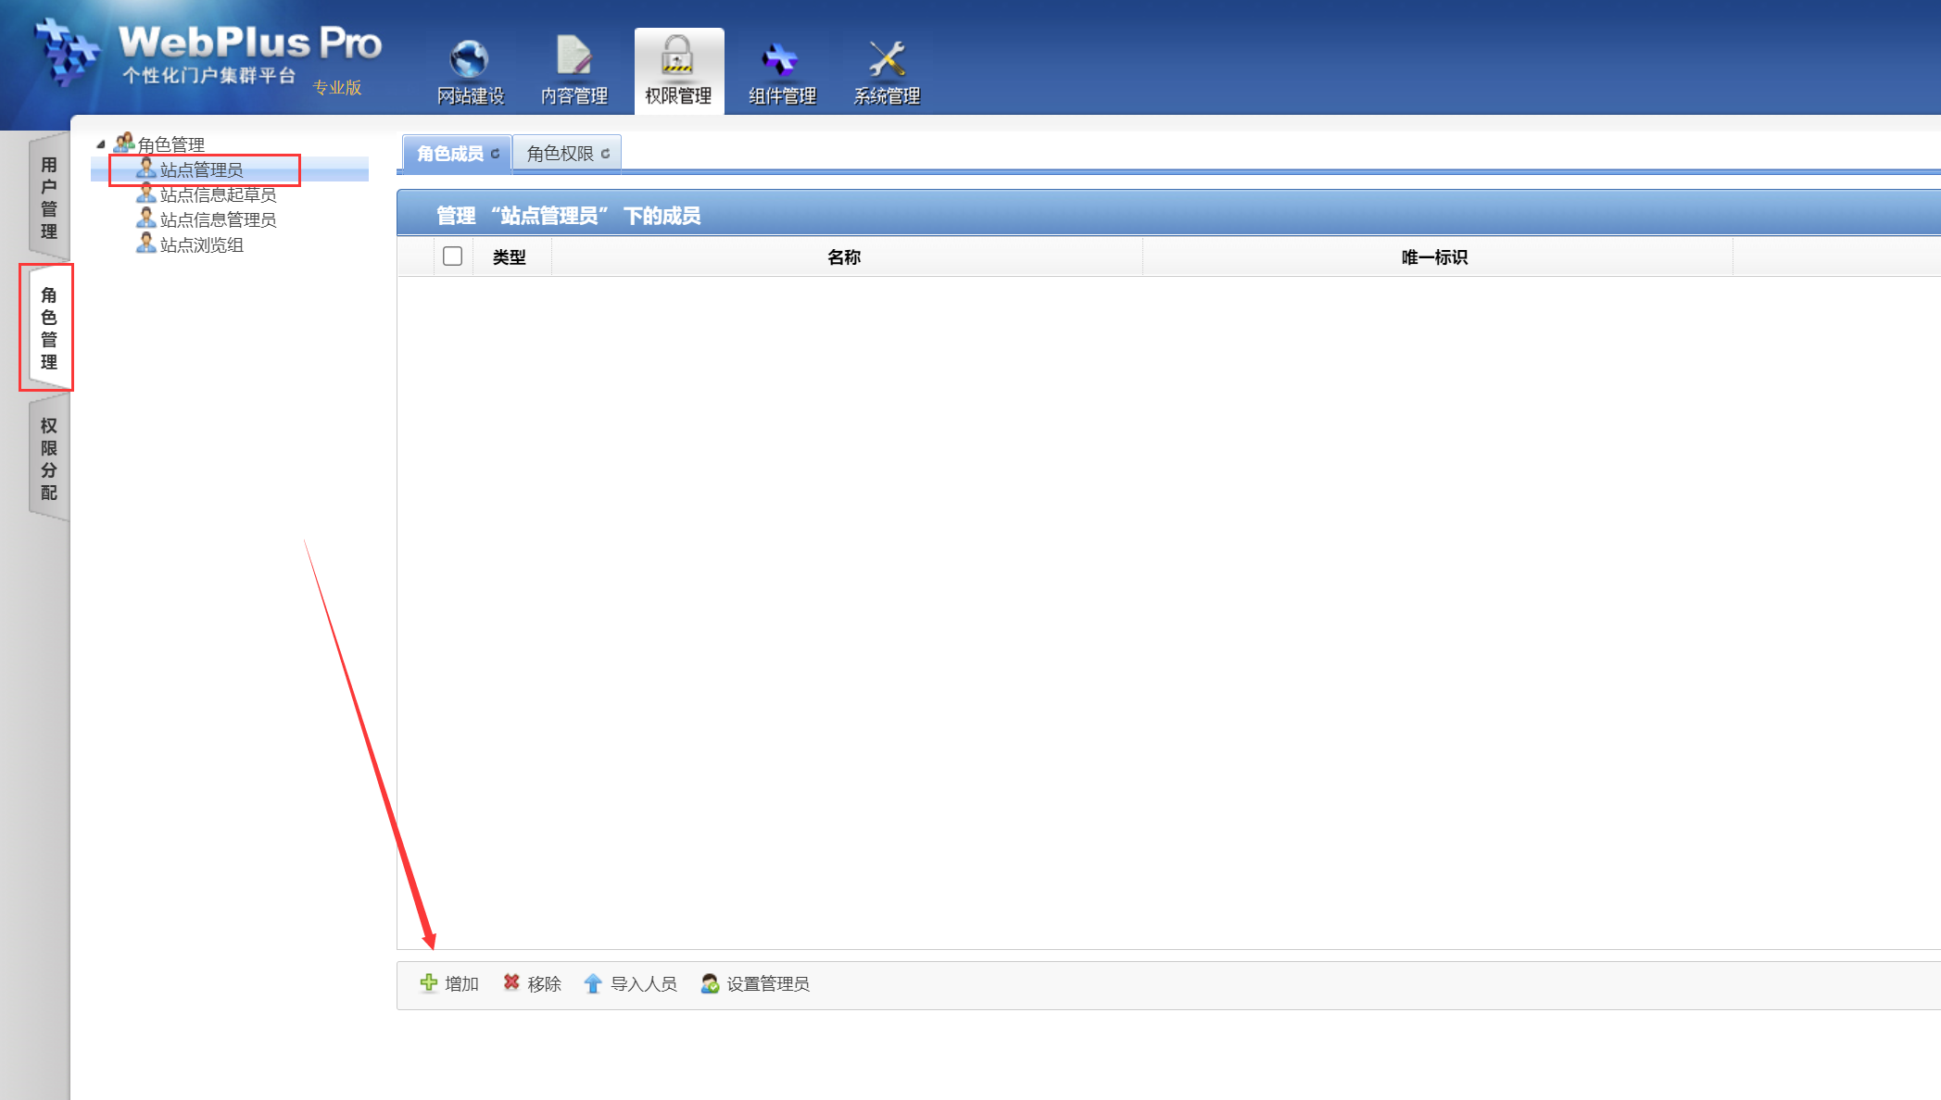1941x1100 pixels.
Task: Click the red X 移除 icon
Action: point(511,982)
